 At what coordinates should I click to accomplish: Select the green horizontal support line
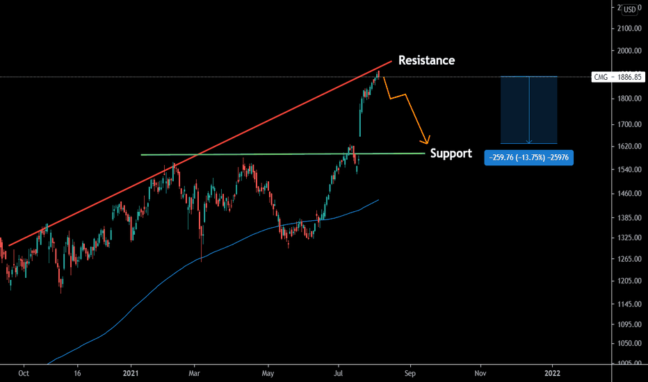pyautogui.click(x=283, y=154)
